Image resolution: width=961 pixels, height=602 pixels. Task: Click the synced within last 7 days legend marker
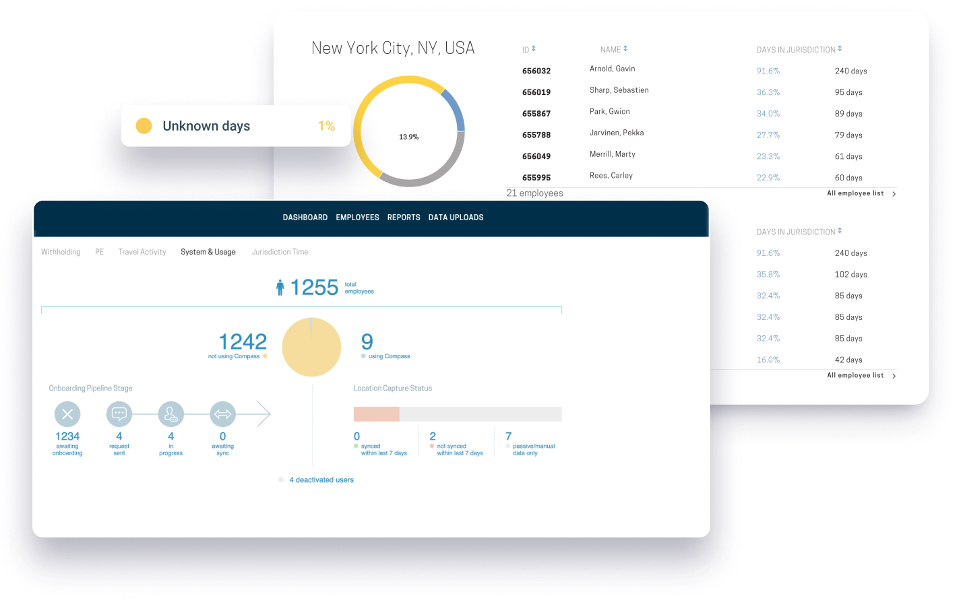(356, 446)
